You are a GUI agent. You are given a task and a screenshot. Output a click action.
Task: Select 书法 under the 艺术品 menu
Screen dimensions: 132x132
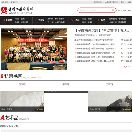(17, 19)
